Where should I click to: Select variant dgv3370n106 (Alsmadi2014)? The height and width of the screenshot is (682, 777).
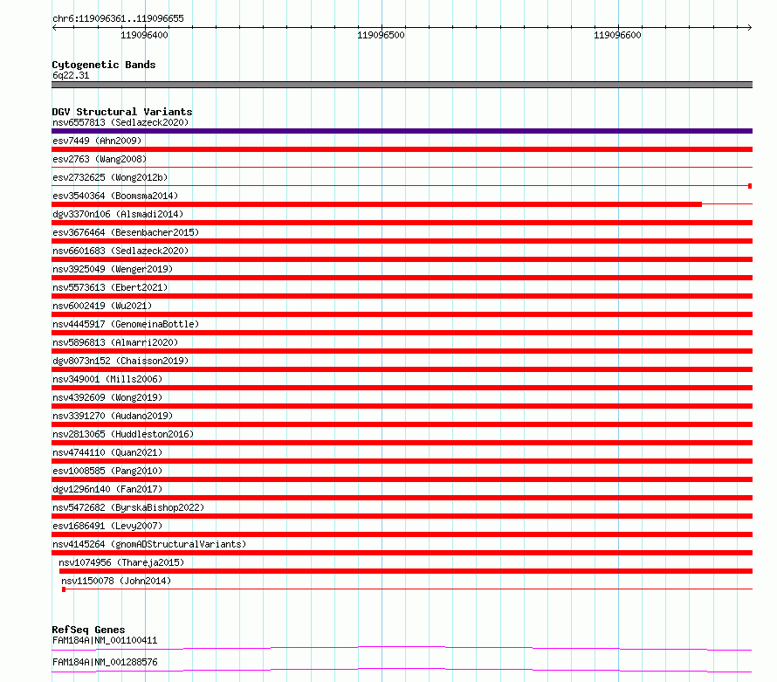pos(118,214)
